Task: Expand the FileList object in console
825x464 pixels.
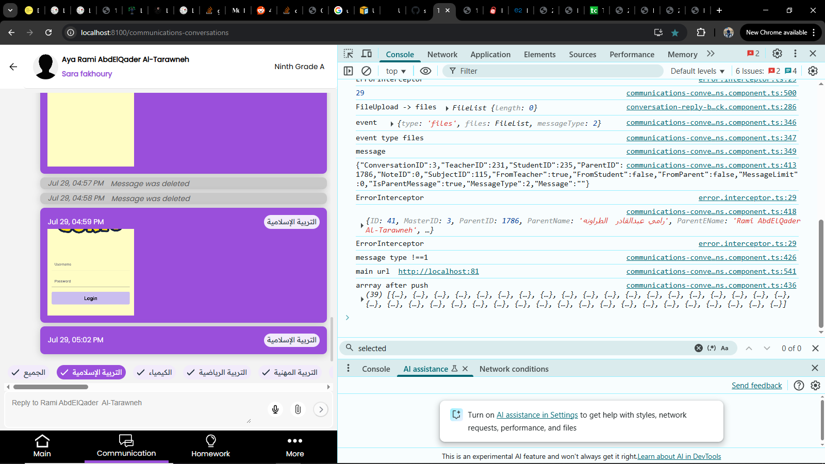Action: click(x=447, y=108)
